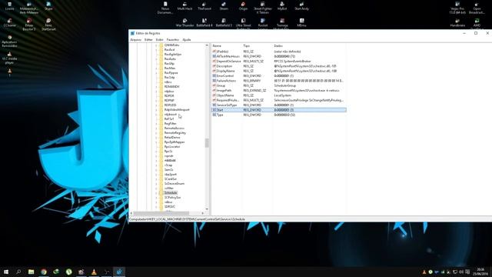
Task: Open the Origin desktop icon
Action: click(x=243, y=6)
